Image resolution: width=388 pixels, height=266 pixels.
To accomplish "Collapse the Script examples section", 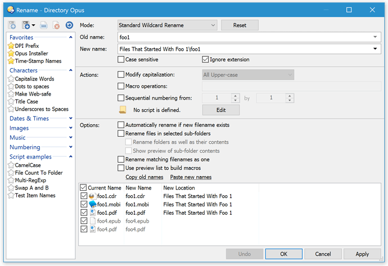I will tap(71, 157).
